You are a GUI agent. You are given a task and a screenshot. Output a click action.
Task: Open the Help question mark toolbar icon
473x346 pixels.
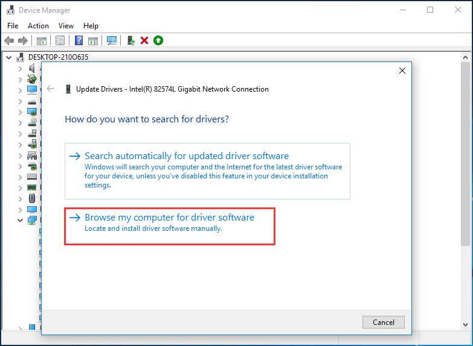(x=79, y=40)
